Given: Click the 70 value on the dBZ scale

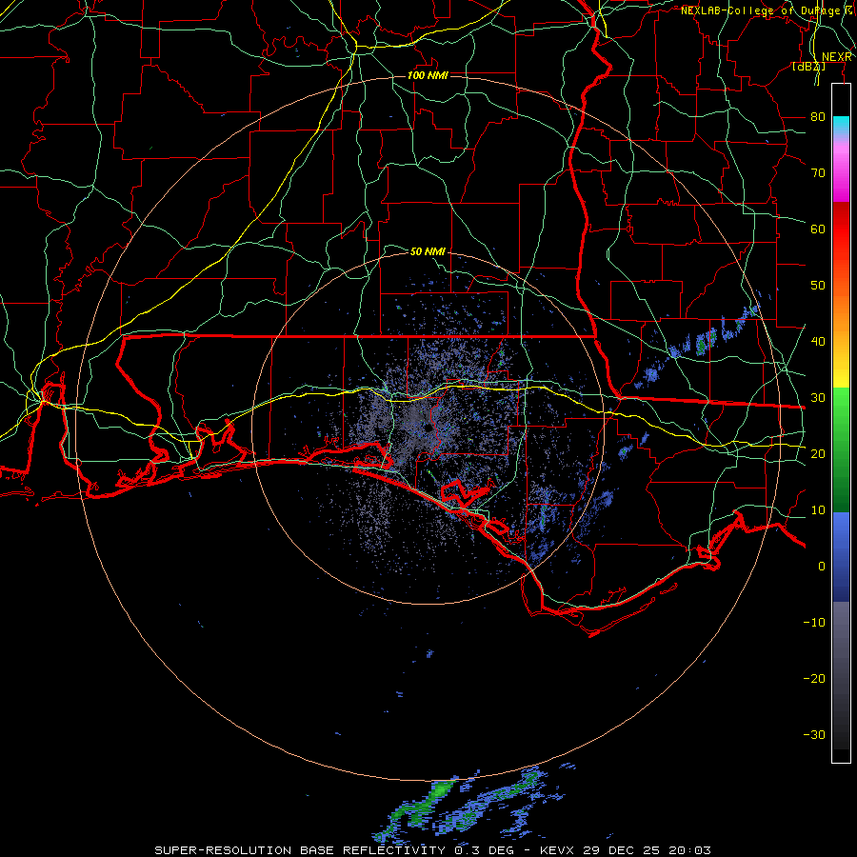Looking at the screenshot, I should [x=818, y=172].
